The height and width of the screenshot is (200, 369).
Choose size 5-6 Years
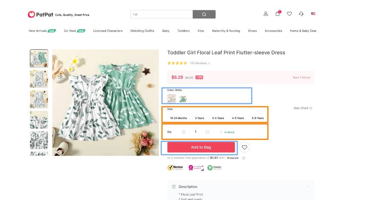258,118
